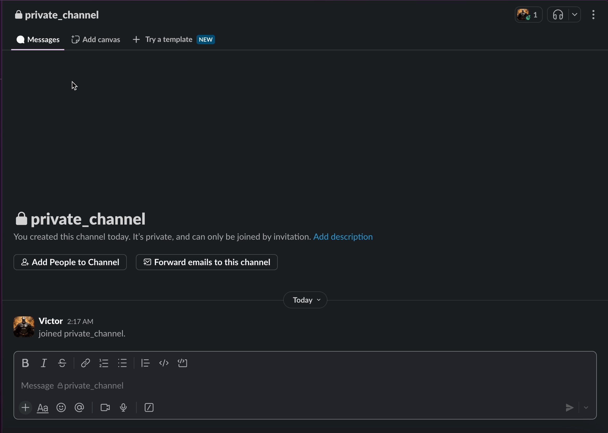
Task: Toggle italic text formatting
Action: click(44, 363)
